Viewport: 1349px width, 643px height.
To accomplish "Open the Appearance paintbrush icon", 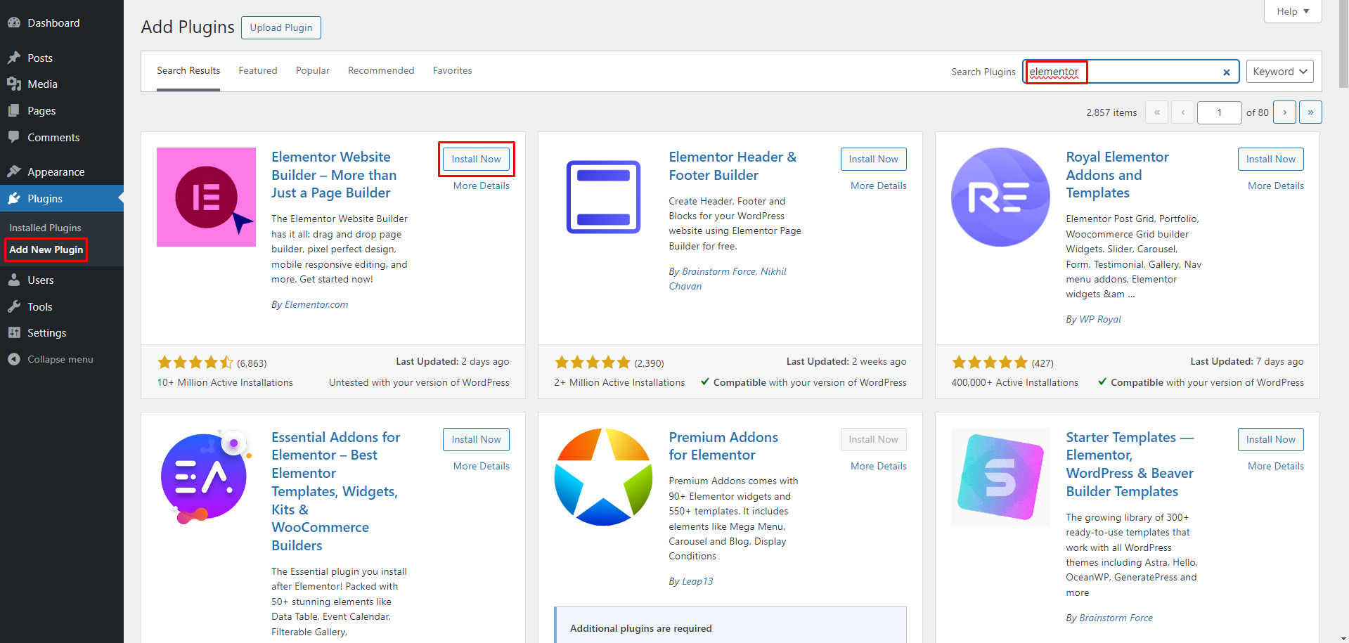I will pos(14,171).
